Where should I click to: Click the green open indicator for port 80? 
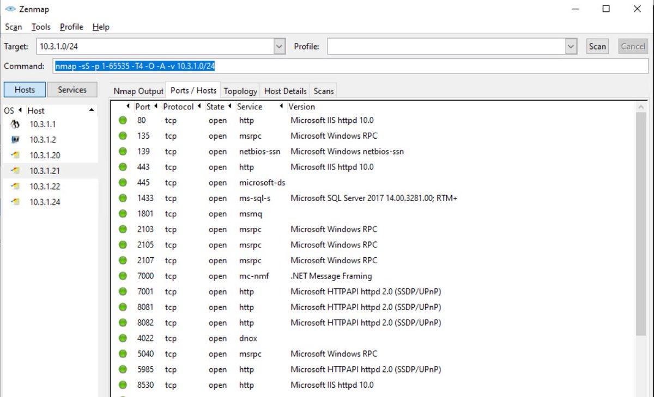(x=123, y=120)
